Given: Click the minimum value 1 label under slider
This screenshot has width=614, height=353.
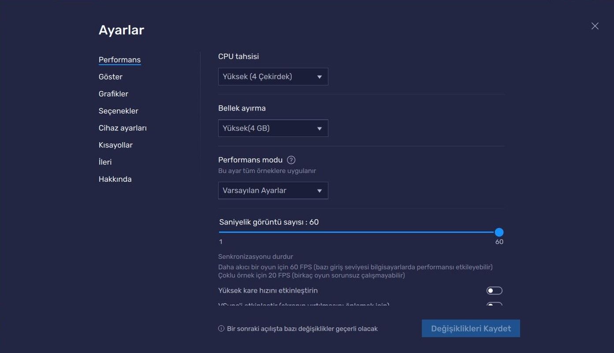Looking at the screenshot, I should click(x=221, y=242).
